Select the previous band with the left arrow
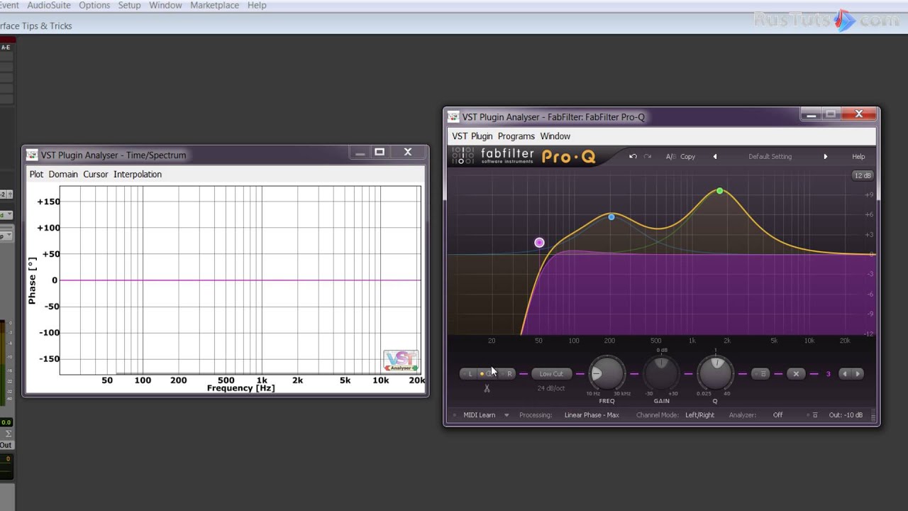Screen dimensions: 908x511 [844, 374]
